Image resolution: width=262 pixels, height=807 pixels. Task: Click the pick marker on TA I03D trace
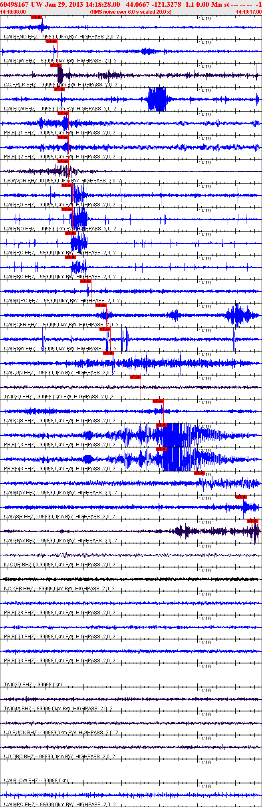135,377
